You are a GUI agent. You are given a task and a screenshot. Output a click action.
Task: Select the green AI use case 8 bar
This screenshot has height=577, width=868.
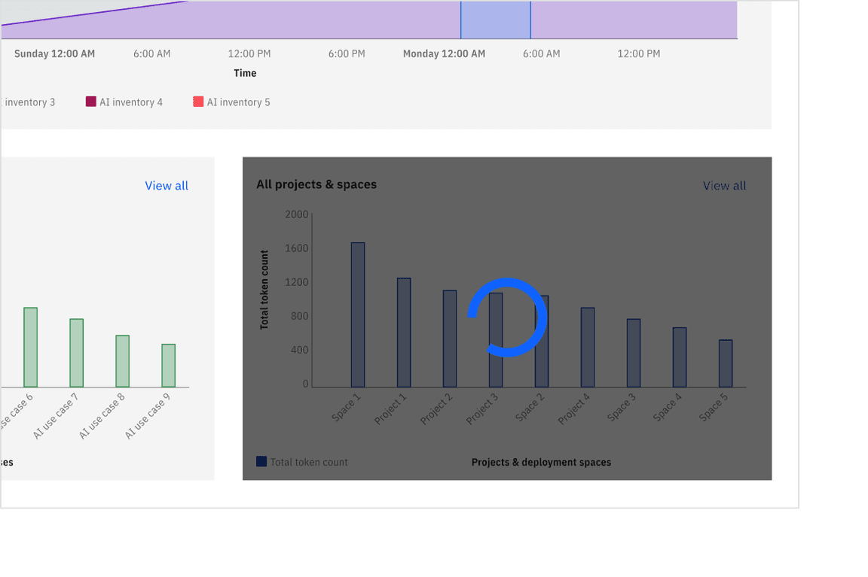123,361
